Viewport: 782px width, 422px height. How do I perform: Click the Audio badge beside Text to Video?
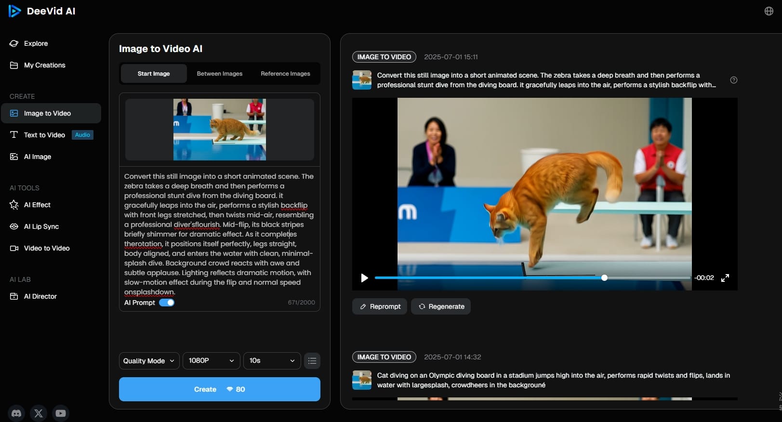click(82, 135)
